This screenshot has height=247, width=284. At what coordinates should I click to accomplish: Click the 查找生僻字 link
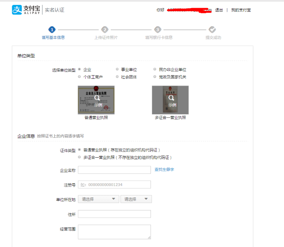(164, 169)
